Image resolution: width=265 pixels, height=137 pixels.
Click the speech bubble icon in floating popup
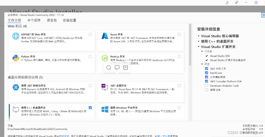coord(117,67)
